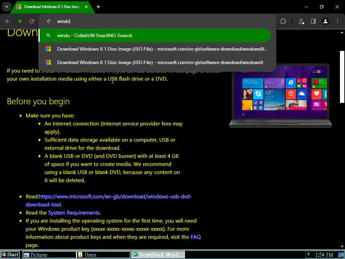The width and height of the screenshot is (345, 259).
Task: Open the Chrome Labs flask icon
Action: (x=301, y=21)
